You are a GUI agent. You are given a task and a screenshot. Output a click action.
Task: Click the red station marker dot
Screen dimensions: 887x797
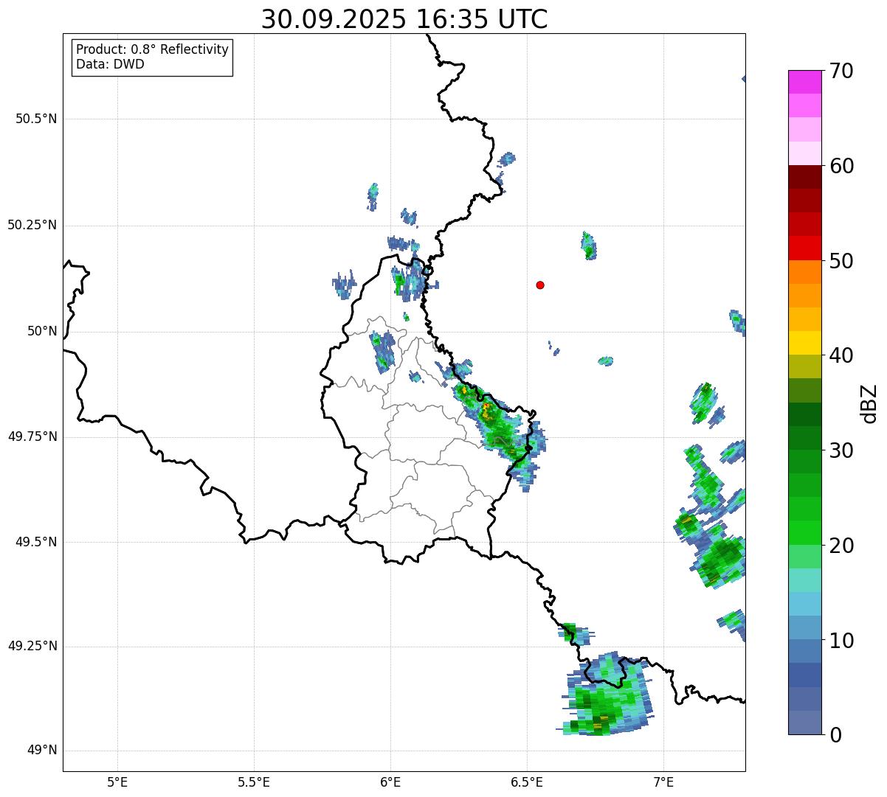tap(540, 285)
